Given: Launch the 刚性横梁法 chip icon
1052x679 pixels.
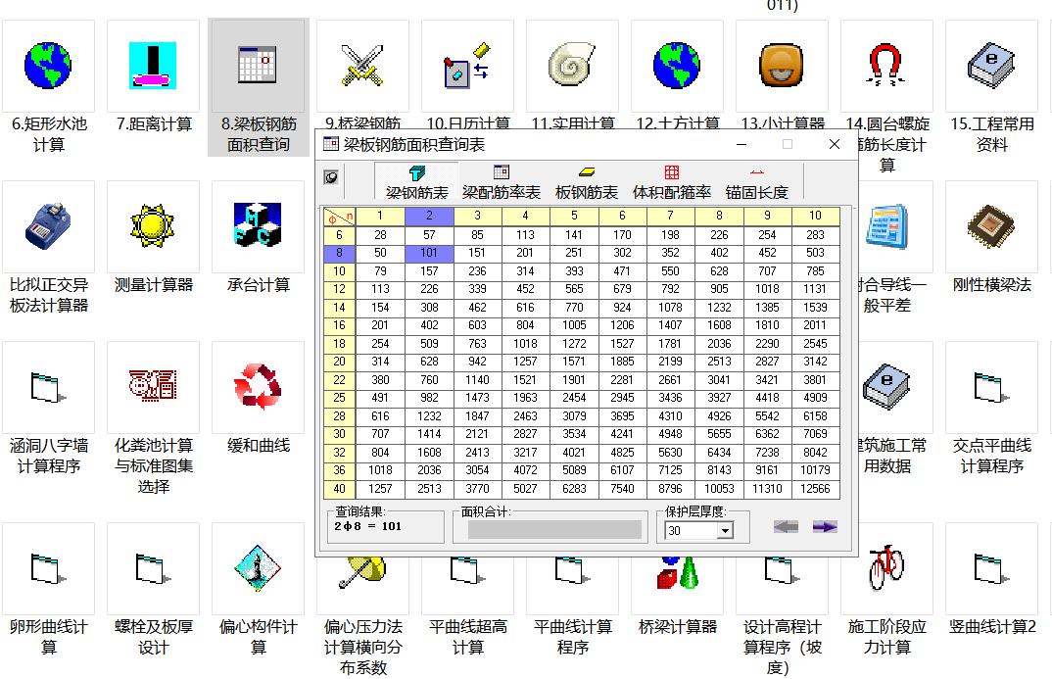Looking at the screenshot, I should [990, 225].
